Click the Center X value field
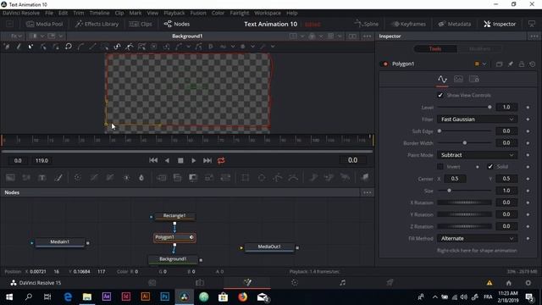Image resolution: width=542 pixels, height=305 pixels. tap(456, 179)
